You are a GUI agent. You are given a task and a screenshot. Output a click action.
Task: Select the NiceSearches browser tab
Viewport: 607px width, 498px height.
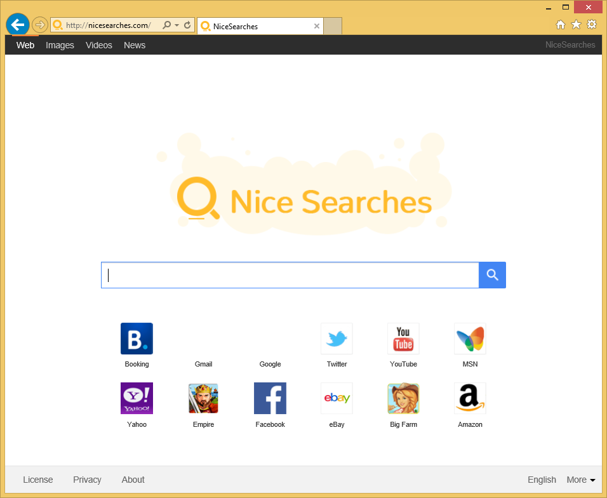coord(260,26)
